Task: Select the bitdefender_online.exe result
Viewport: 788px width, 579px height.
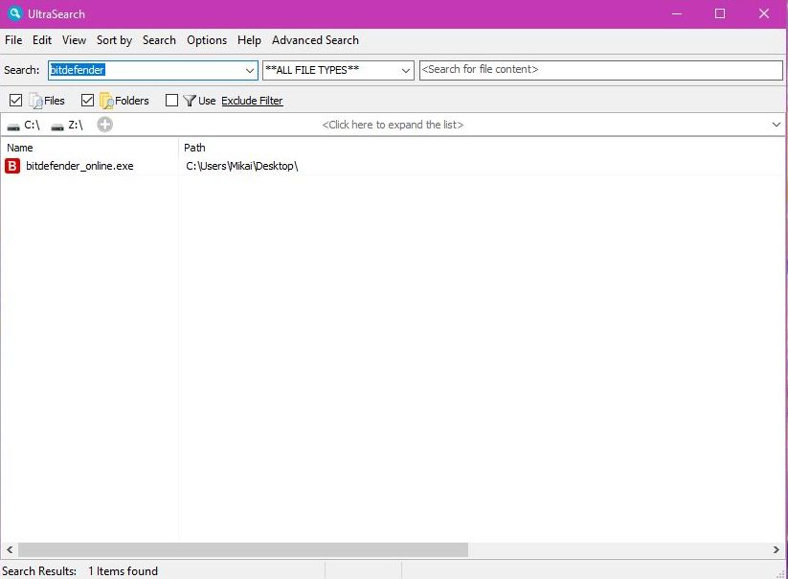Action: 79,166
